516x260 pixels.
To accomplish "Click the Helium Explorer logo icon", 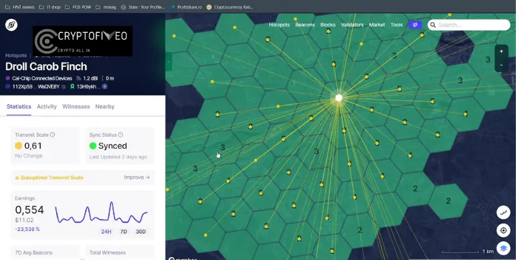I will click(x=11, y=25).
